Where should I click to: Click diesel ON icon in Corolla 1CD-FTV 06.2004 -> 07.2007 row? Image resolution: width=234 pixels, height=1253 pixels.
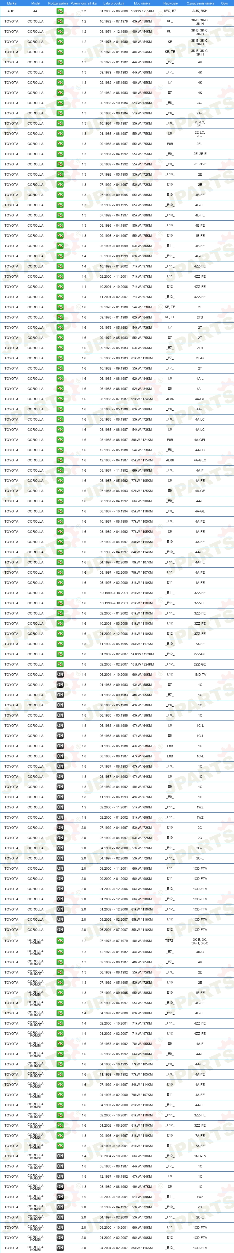click(x=60, y=930)
